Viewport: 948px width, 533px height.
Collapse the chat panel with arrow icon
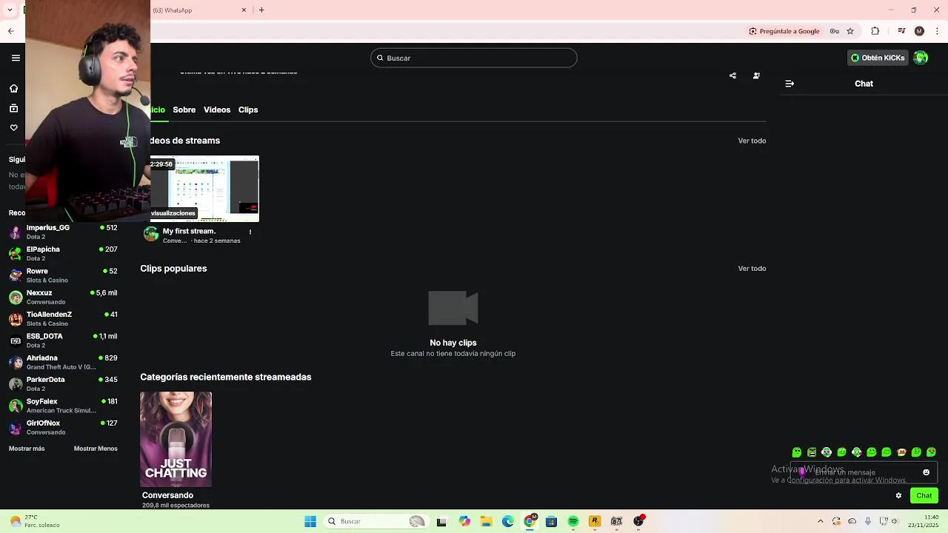tap(790, 84)
